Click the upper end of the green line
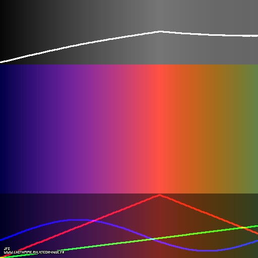 pyautogui.click(x=255, y=226)
